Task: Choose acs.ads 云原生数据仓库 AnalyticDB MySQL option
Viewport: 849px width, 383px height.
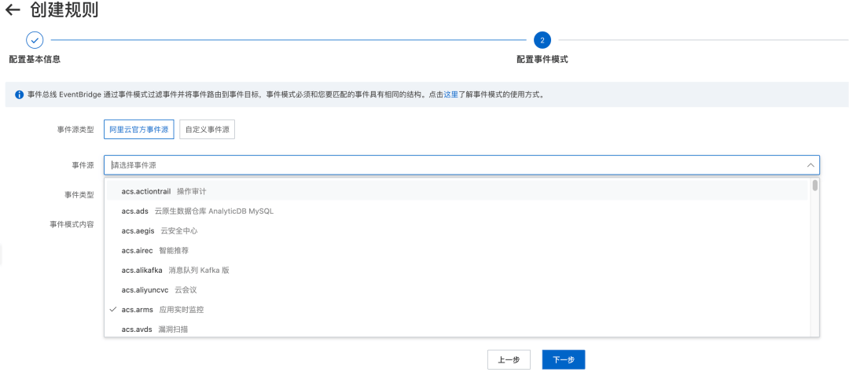Action: 458,212
